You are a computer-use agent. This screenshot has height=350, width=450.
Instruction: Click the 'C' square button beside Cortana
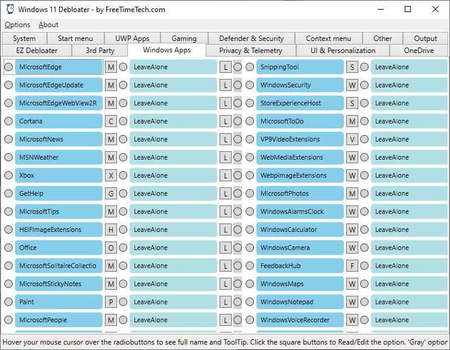111,121
